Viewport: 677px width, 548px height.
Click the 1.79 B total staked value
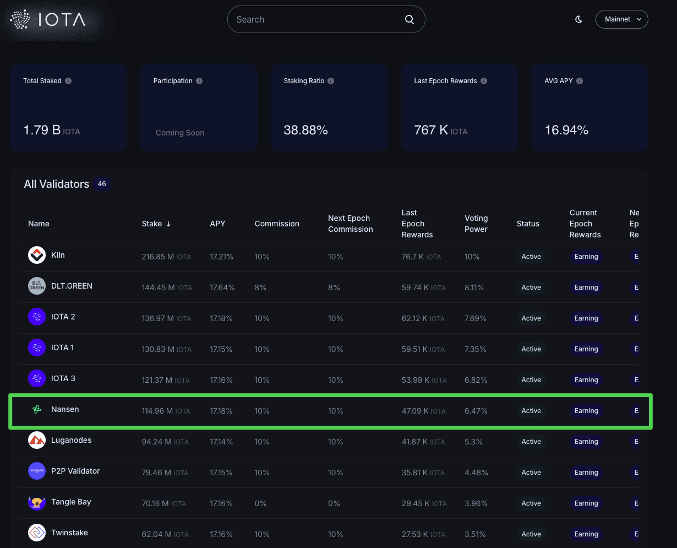[x=42, y=131]
